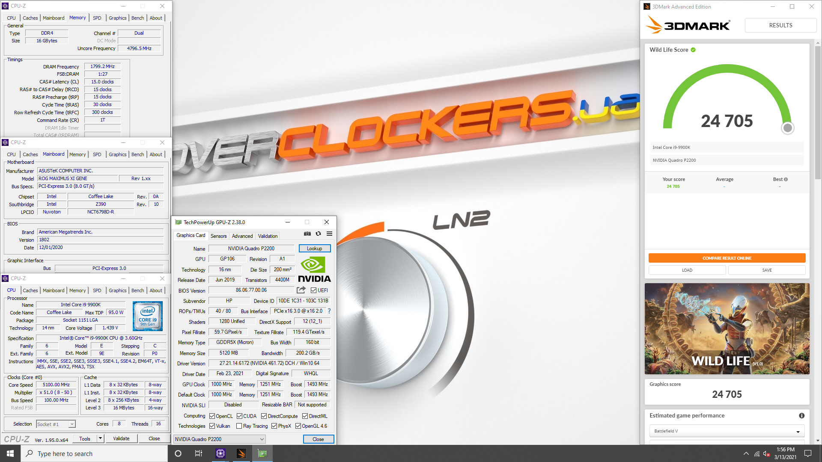822x462 pixels.
Task: Open the Tools dropdown arrow in CPU-Z
Action: click(x=100, y=438)
